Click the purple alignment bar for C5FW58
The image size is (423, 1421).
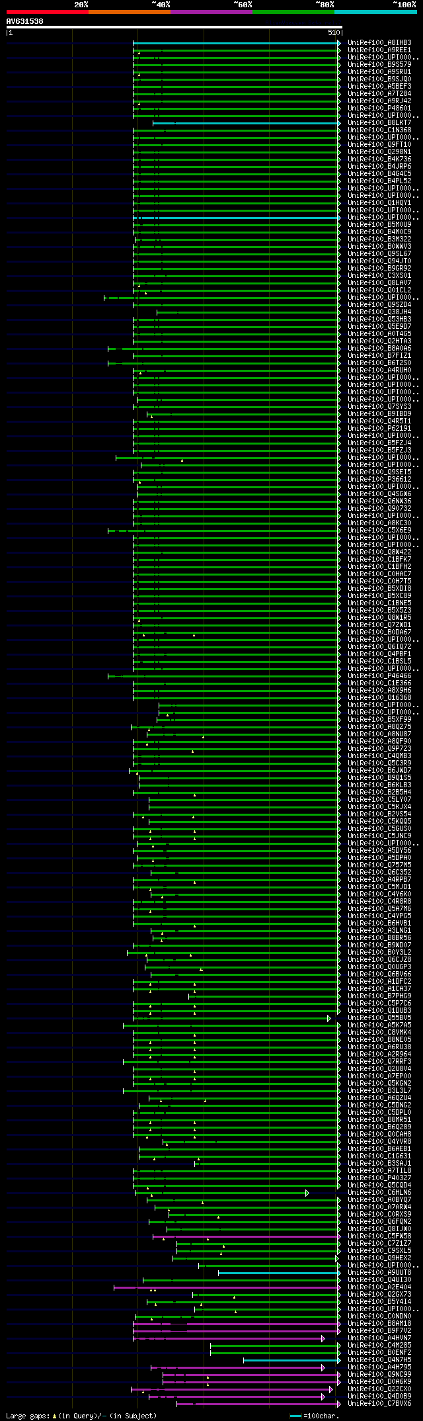pos(247,1236)
